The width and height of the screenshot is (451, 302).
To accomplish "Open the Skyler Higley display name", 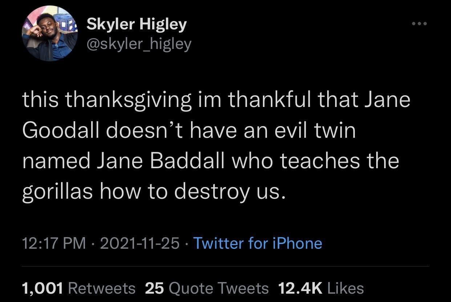I will tap(137, 24).
